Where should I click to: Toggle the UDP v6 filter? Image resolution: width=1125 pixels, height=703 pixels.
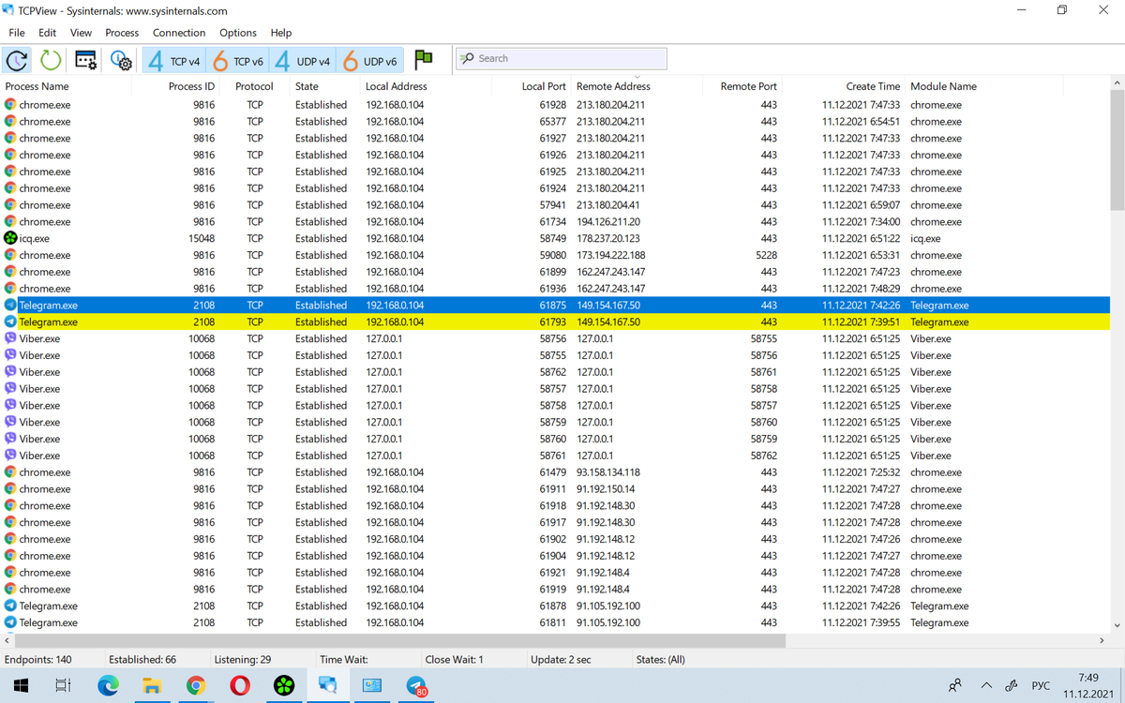click(x=369, y=61)
